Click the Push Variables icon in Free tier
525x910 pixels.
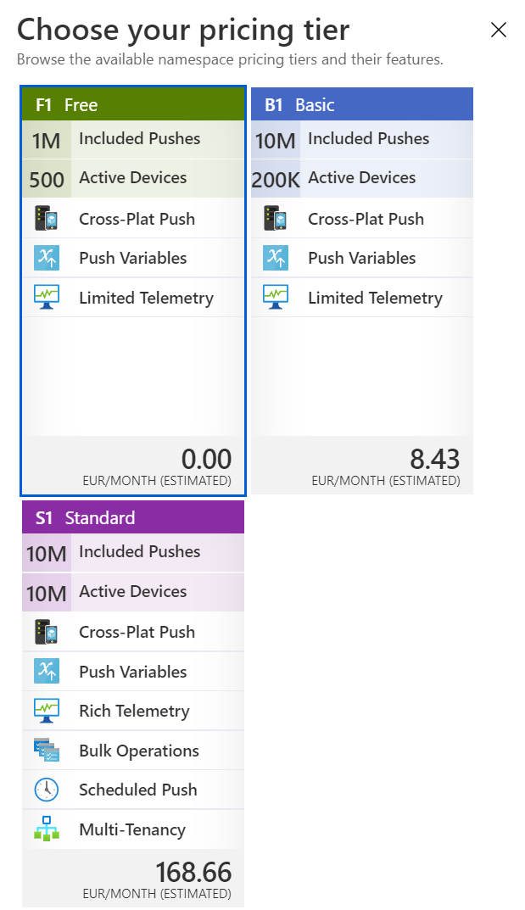(x=47, y=259)
